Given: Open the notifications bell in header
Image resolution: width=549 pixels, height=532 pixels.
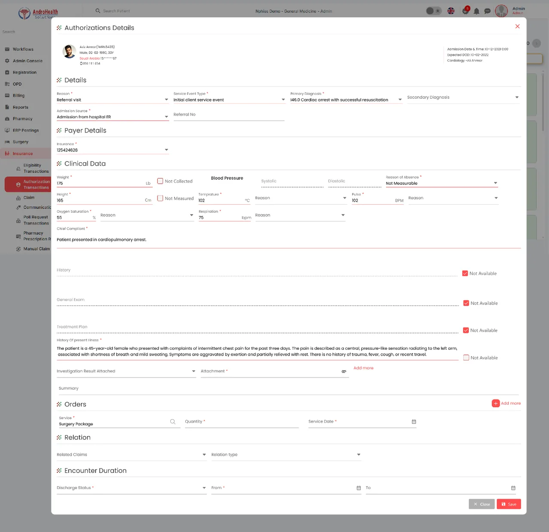Looking at the screenshot, I should point(477,11).
